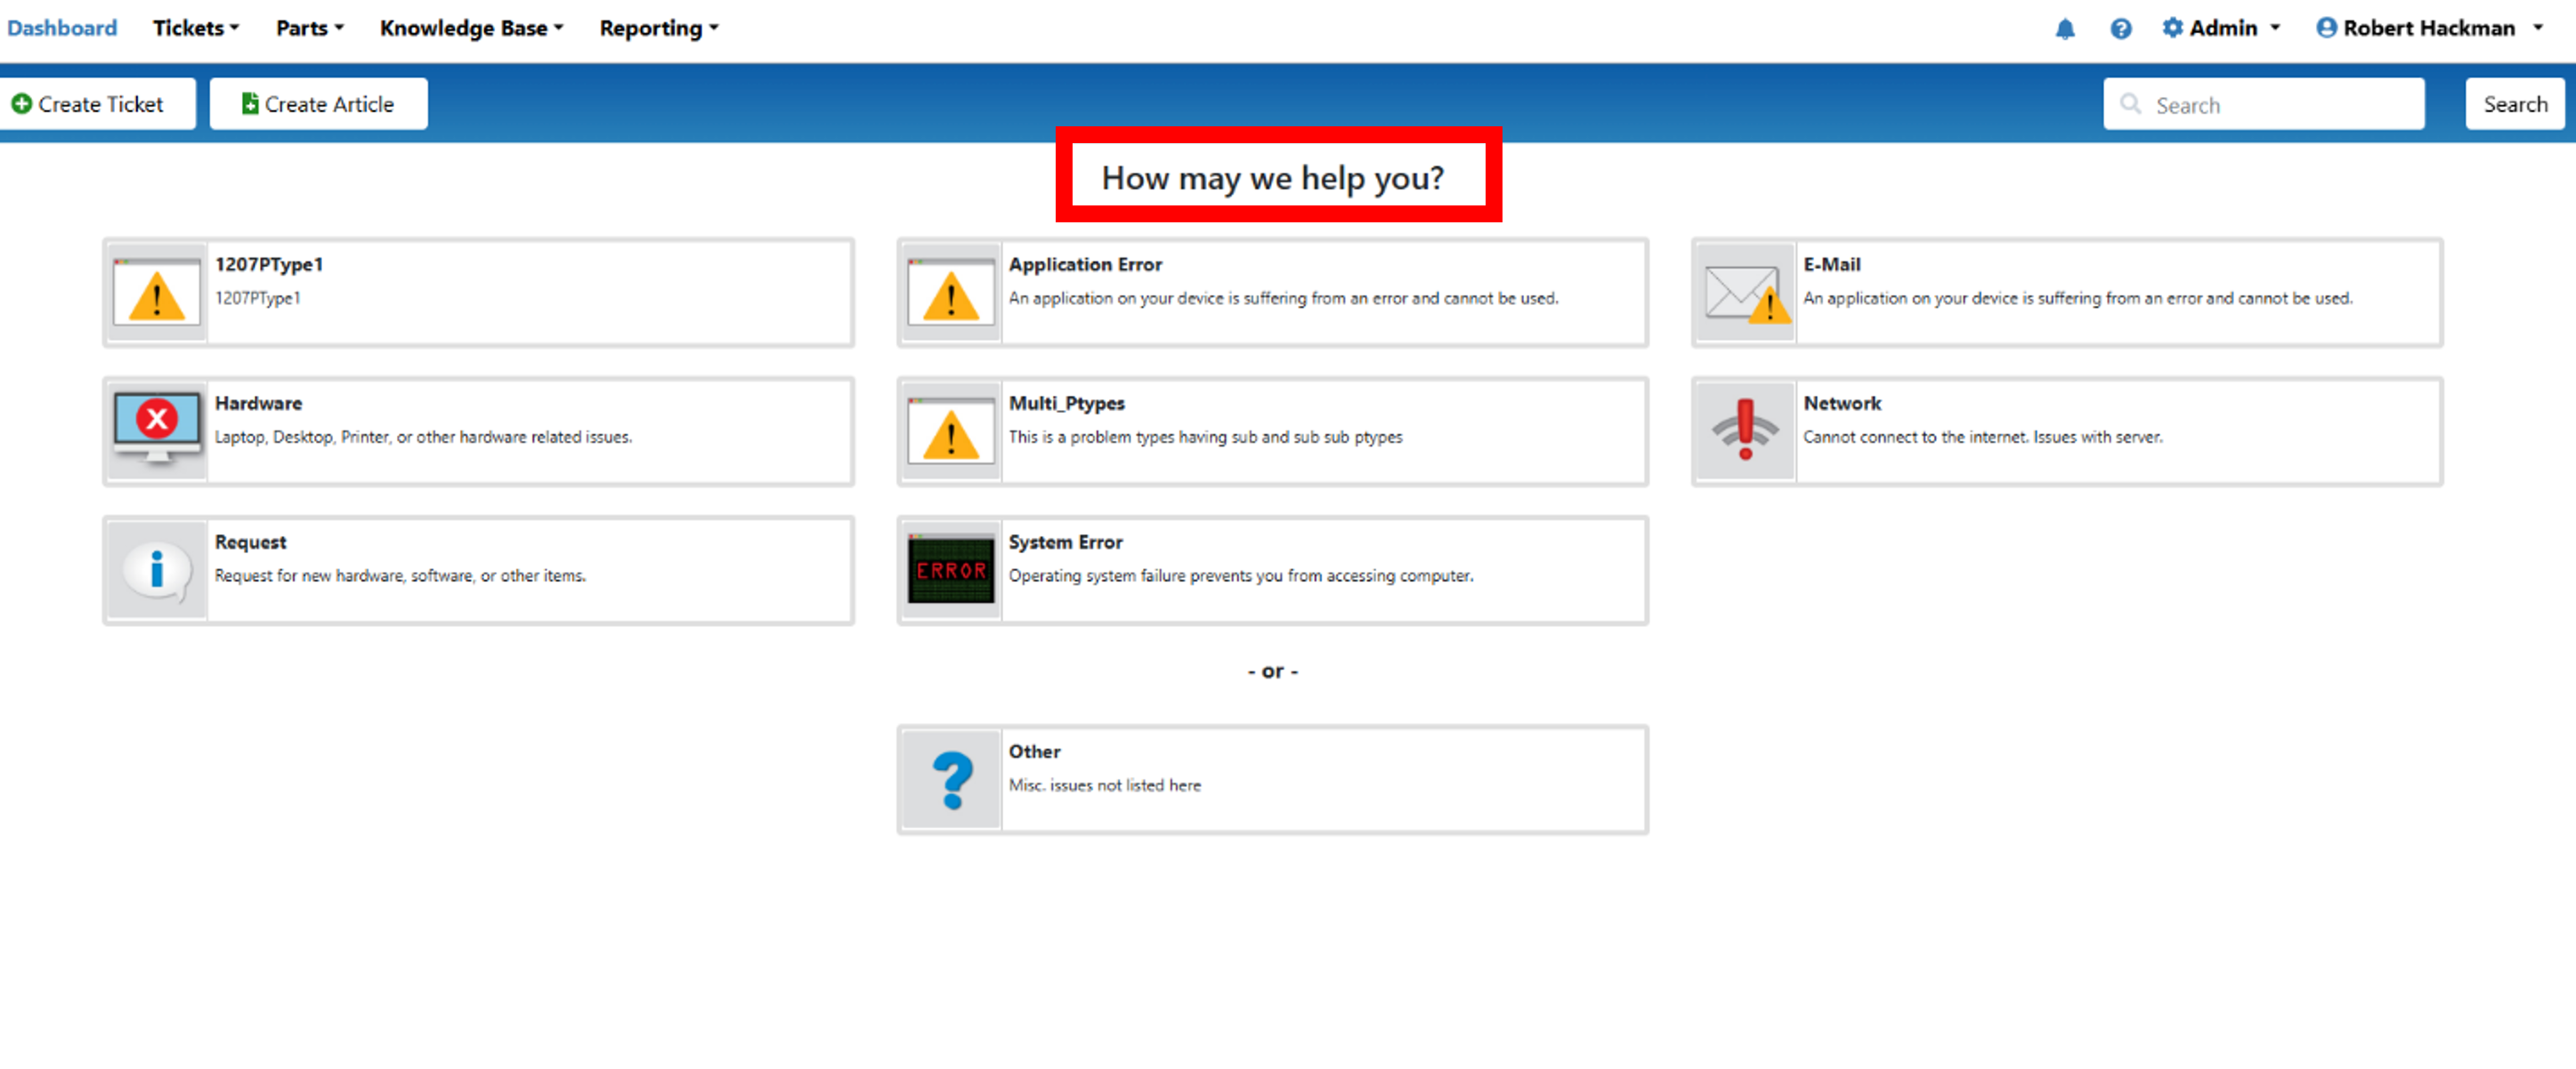Viewport: 2576px width, 1069px height.
Task: Click the magnifier icon in search box
Action: tap(2131, 104)
